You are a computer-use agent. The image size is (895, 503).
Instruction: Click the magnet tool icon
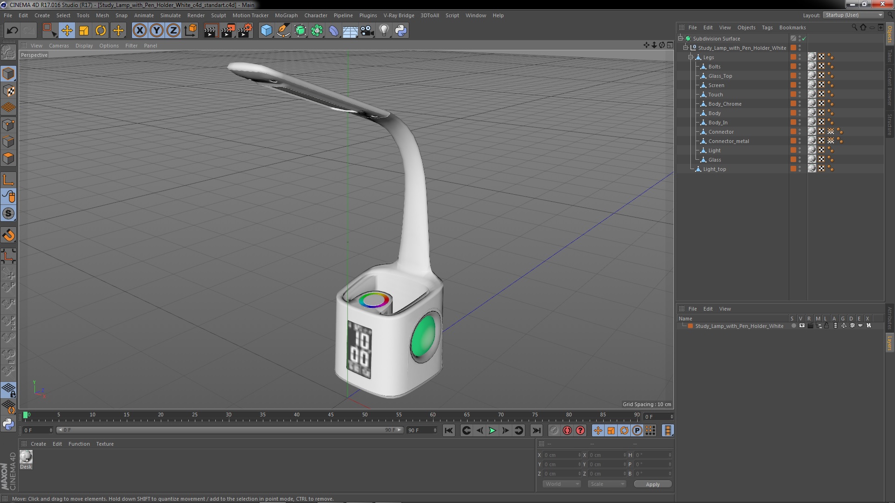pos(8,235)
